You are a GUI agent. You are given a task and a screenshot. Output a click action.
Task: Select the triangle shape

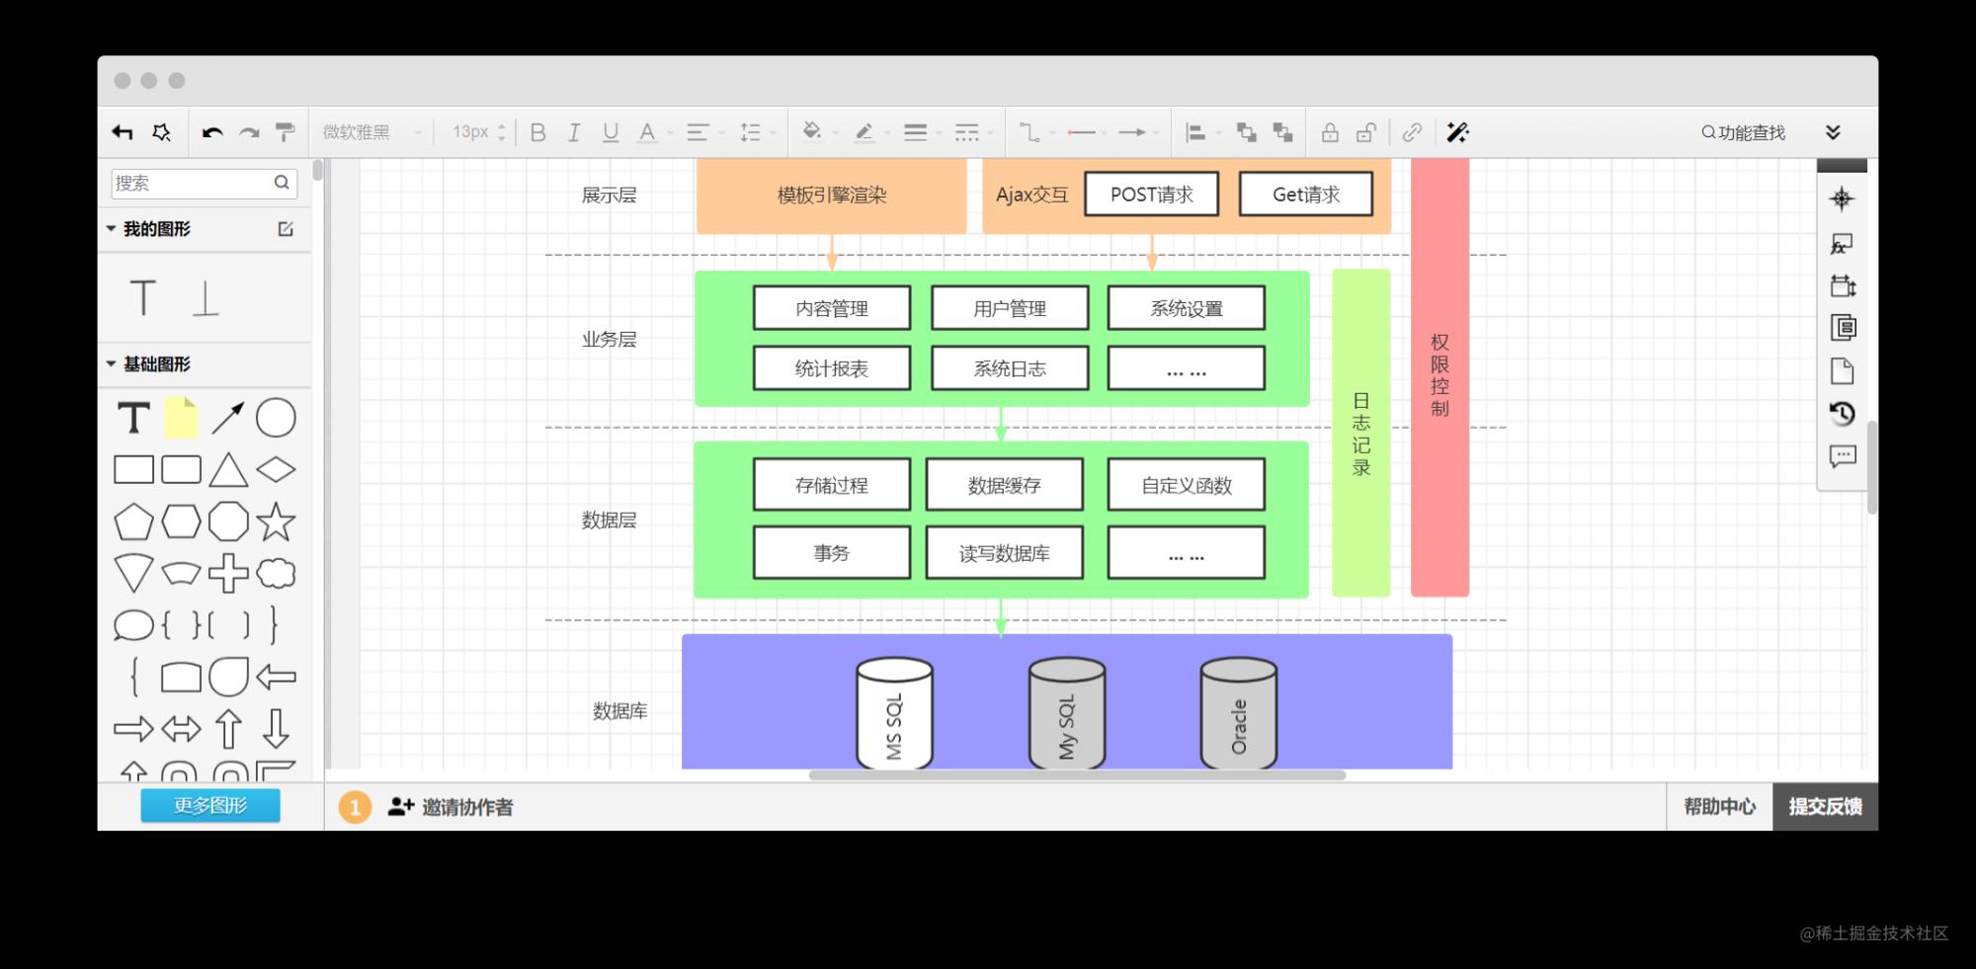click(x=228, y=469)
